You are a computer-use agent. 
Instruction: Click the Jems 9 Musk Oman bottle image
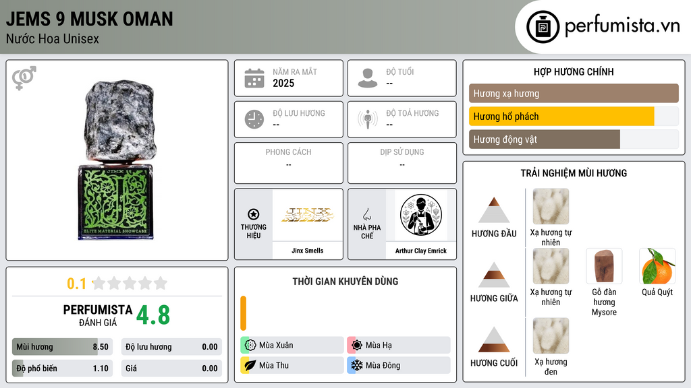click(117, 160)
